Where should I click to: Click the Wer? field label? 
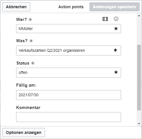tap(21, 20)
